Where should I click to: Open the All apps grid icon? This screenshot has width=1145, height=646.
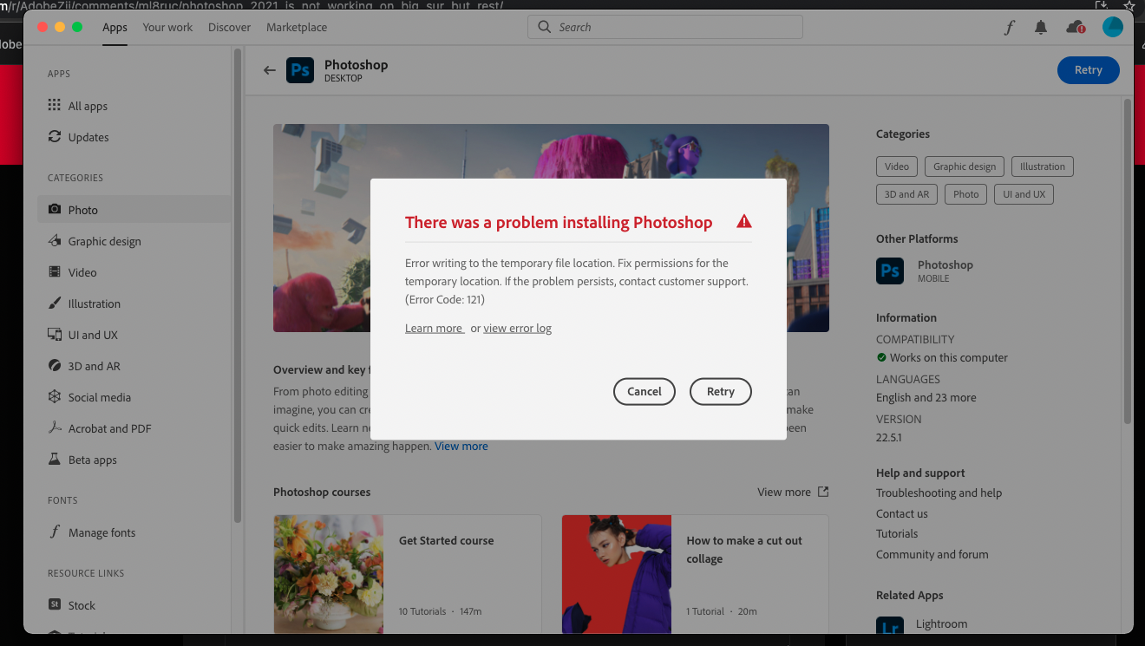tap(54, 106)
